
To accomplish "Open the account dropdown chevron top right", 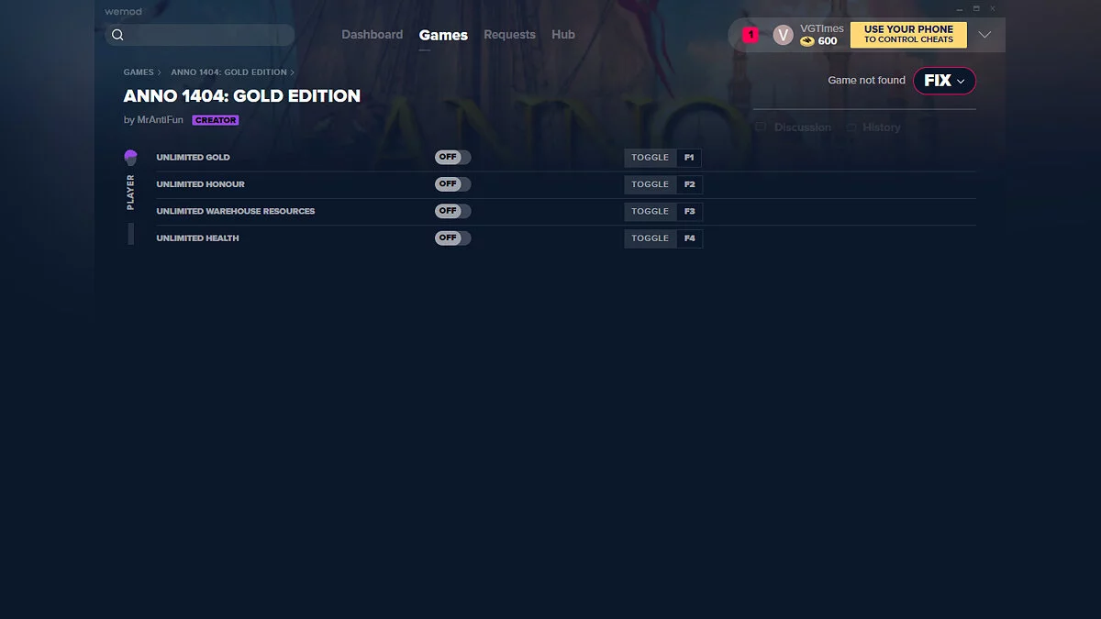I will (x=984, y=34).
